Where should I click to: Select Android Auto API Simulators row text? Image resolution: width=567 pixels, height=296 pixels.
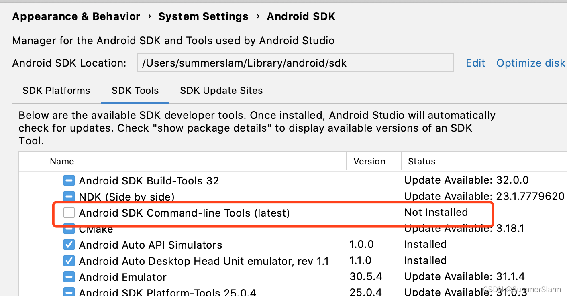coord(151,245)
